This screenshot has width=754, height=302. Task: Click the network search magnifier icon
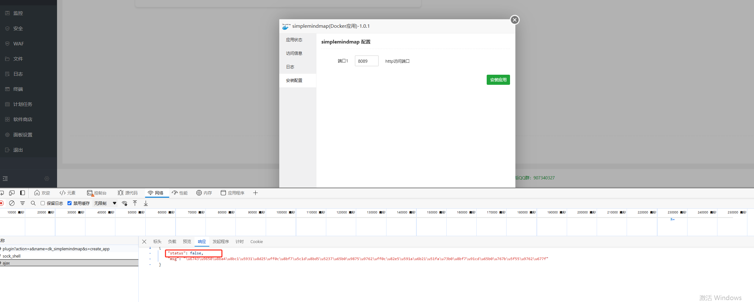(x=33, y=203)
